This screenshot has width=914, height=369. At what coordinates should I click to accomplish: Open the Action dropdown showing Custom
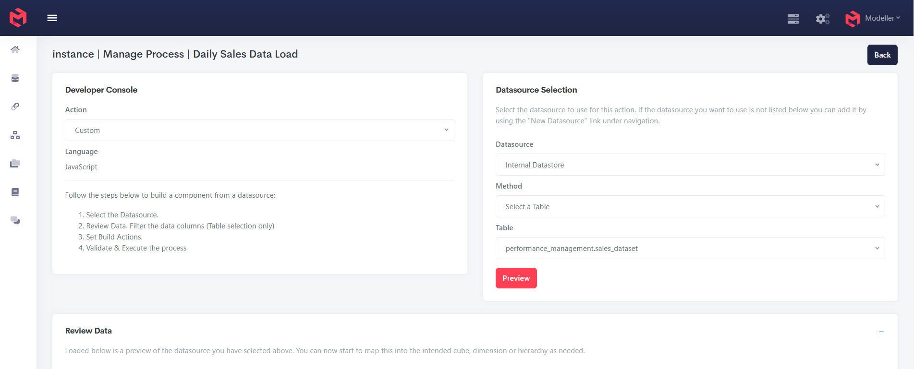click(x=259, y=130)
